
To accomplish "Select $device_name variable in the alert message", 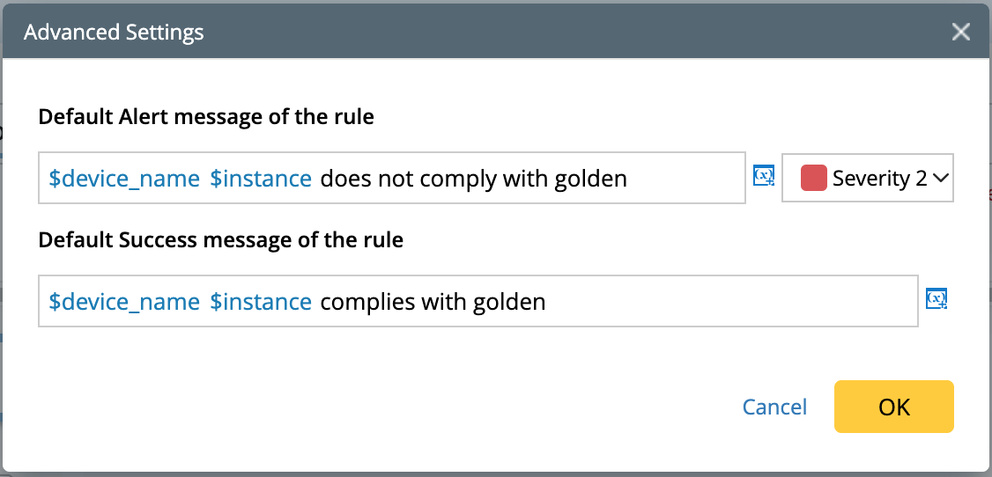I will point(124,179).
